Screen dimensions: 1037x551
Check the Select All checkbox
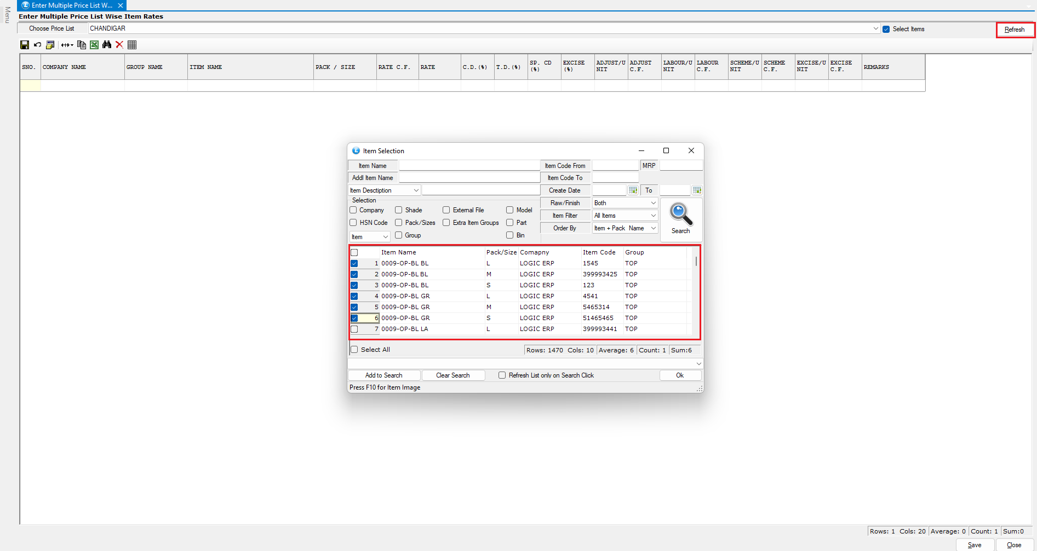(354, 350)
